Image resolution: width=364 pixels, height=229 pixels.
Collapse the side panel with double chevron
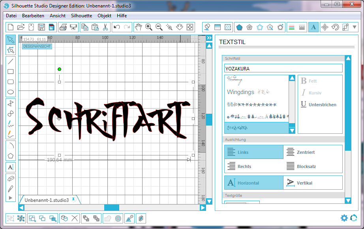tap(209, 38)
